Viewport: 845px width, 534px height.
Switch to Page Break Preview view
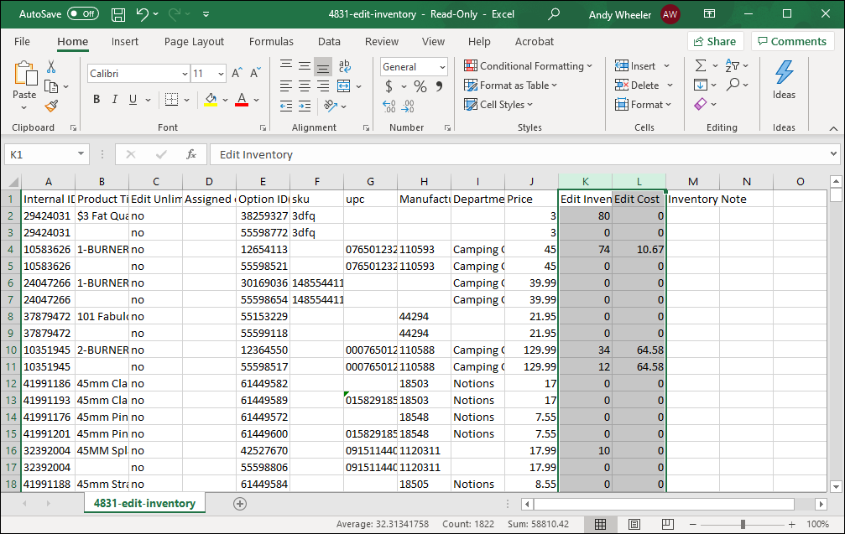(668, 524)
